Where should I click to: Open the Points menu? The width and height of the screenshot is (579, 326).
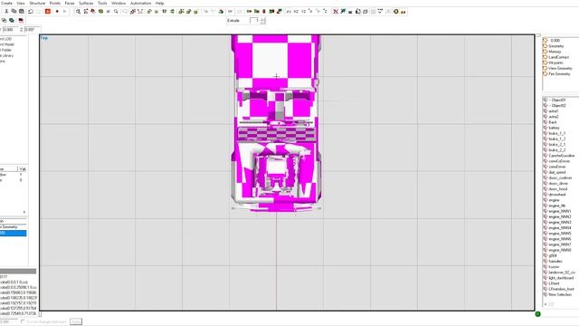coord(55,3)
